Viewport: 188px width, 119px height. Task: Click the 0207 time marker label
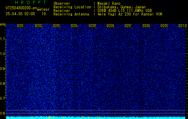128,26
